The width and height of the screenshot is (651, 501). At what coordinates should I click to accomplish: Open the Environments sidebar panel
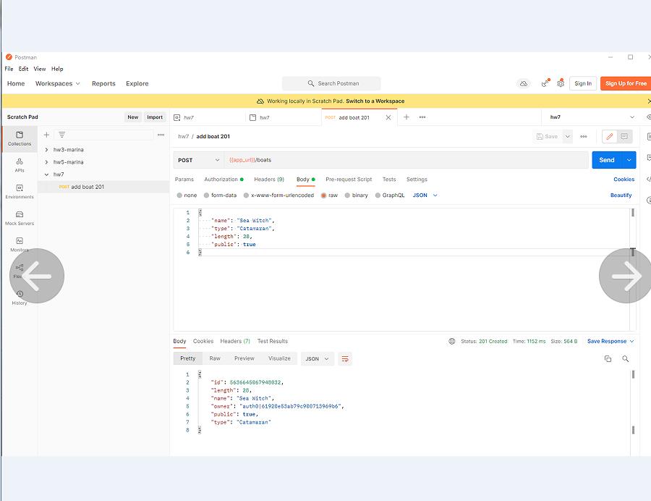tap(20, 192)
